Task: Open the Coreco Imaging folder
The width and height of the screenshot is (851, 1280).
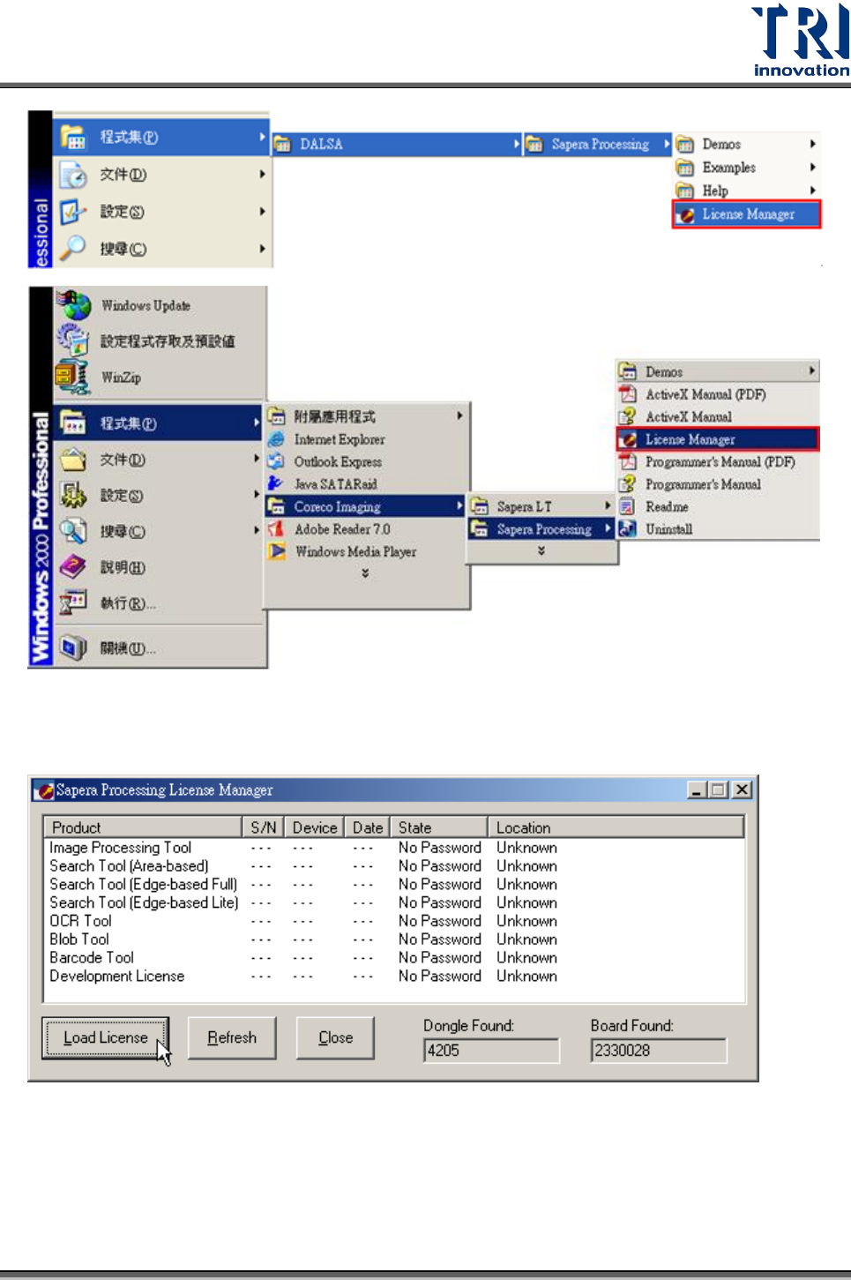Action: coord(366,506)
